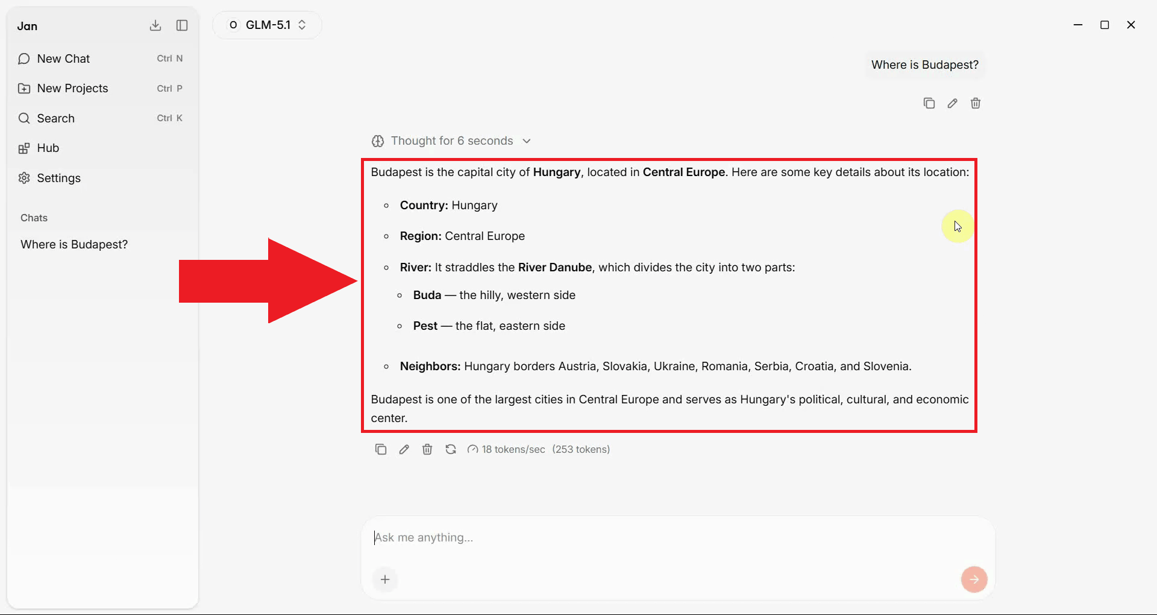
Task: Delete the user message with trash icon
Action: 976,103
